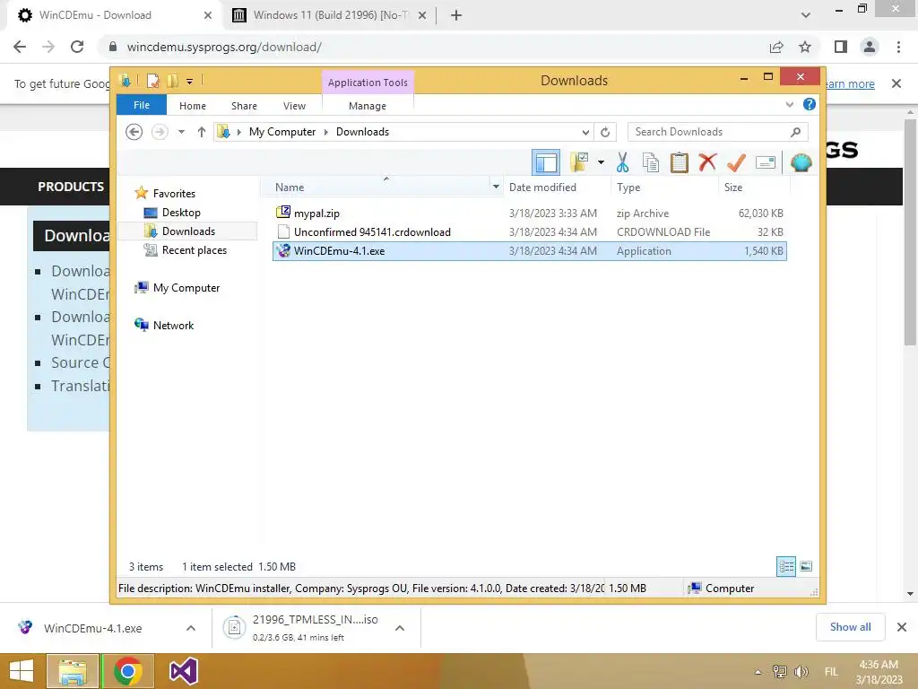Sort by Type column header
The image size is (918, 689).
coord(628,188)
